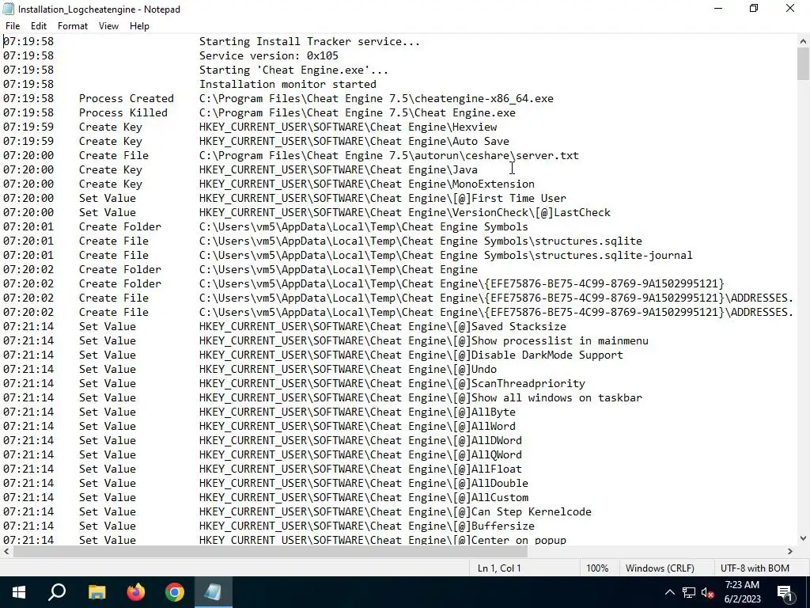
Task: Click the Cheat Engine\Java key path
Action: click(x=339, y=169)
